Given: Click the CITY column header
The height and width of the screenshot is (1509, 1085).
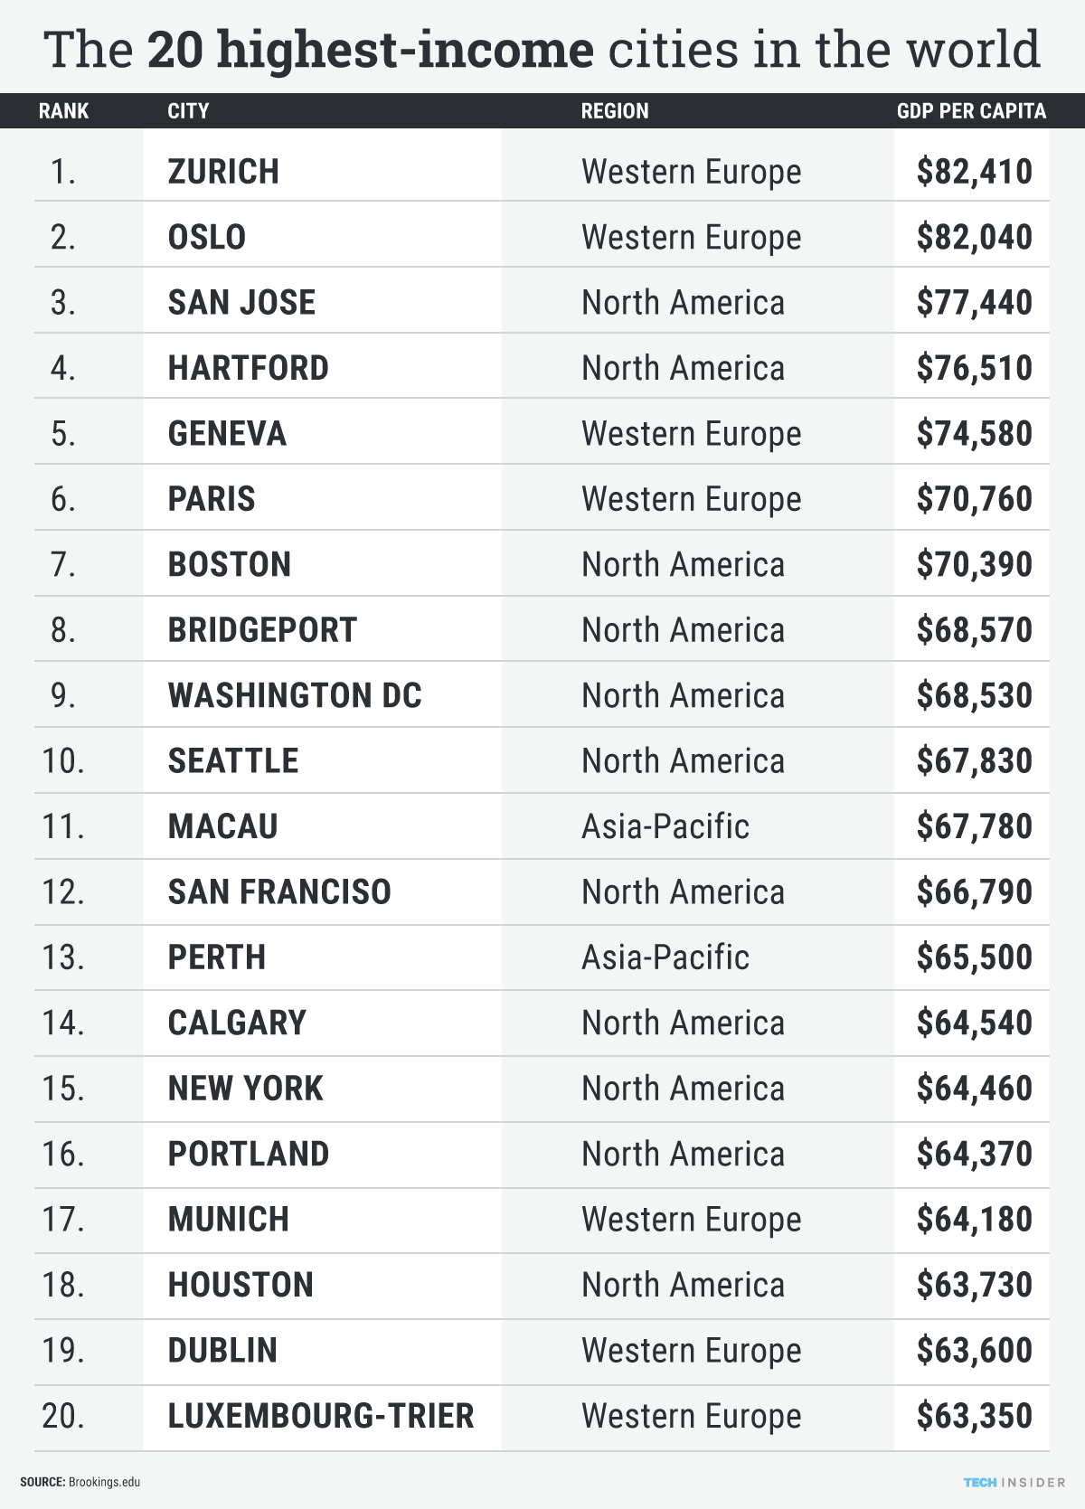Looking at the screenshot, I should pyautogui.click(x=188, y=111).
